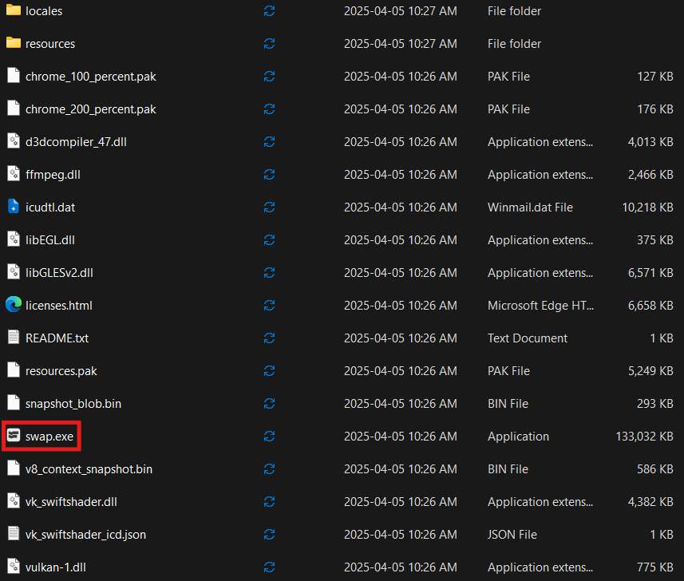Image resolution: width=684 pixels, height=581 pixels.
Task: Click the chrome_100_percent.pak file icon
Action: 14,76
